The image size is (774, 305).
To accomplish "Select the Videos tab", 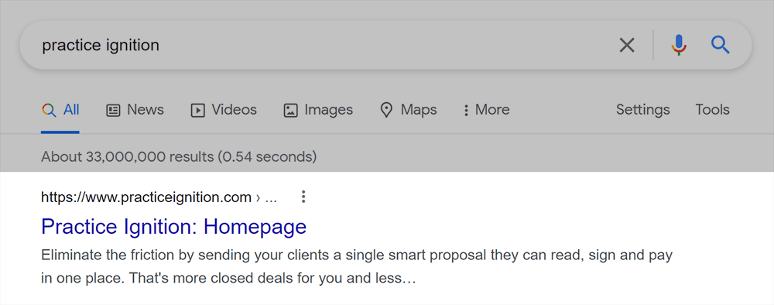I will pyautogui.click(x=224, y=110).
